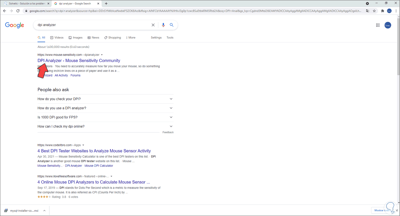Open search Settings
The image size is (400, 216).
pos(156,38)
